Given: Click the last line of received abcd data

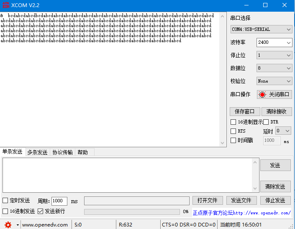Looking at the screenshot, I should pos(91,41).
